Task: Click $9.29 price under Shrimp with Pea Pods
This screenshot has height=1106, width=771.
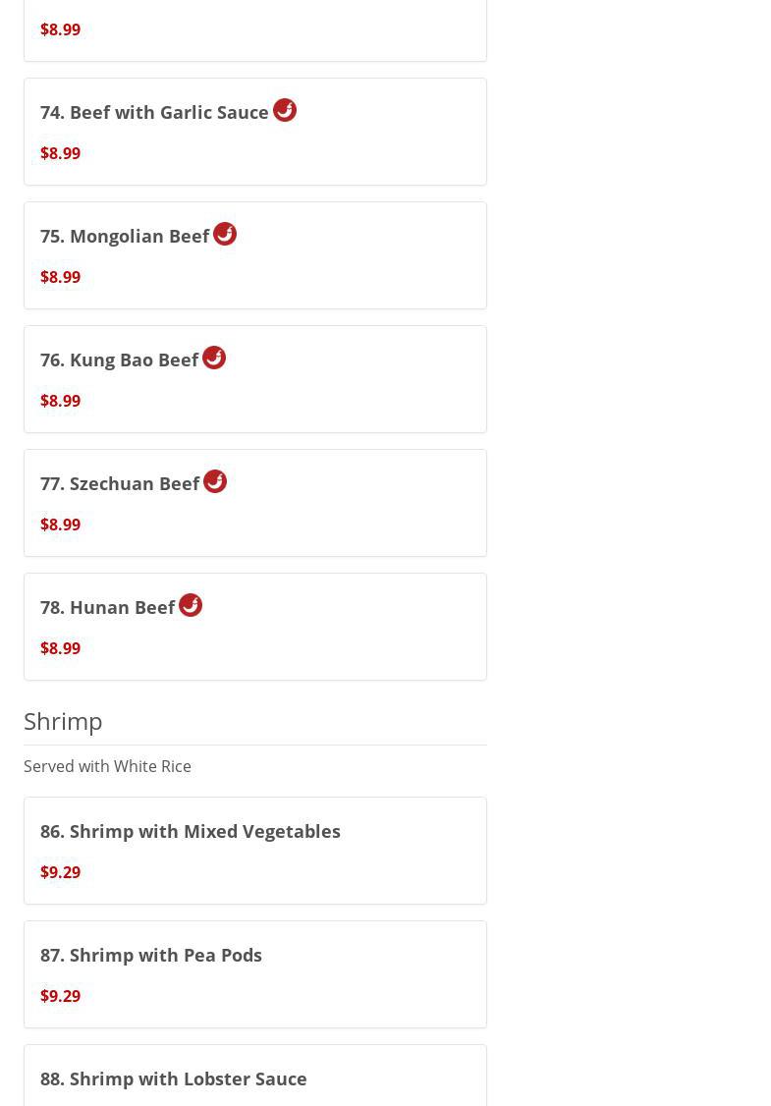Action: (x=60, y=996)
